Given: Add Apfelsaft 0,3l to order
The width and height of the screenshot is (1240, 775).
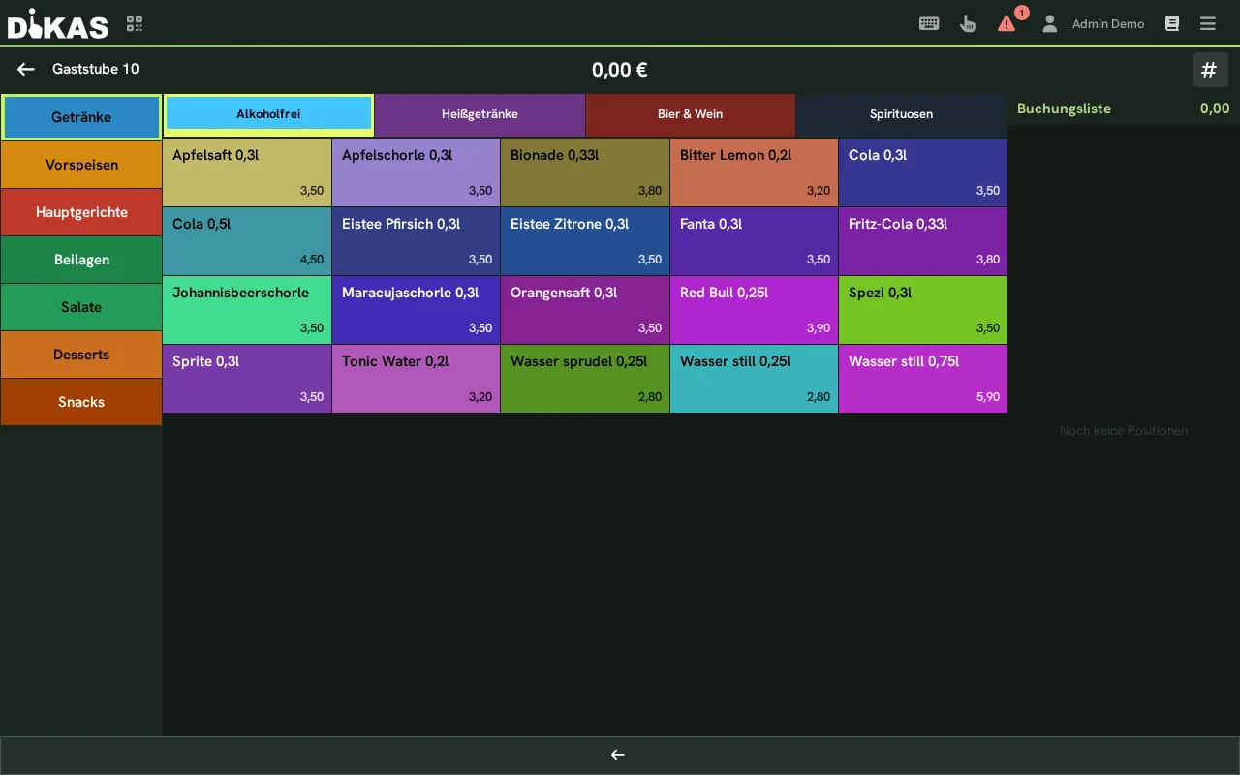Looking at the screenshot, I should click(x=247, y=172).
